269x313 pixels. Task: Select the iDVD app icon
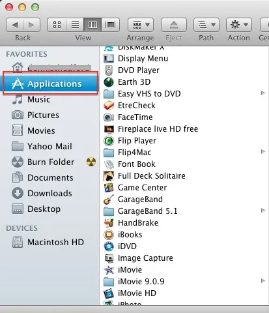(x=109, y=246)
